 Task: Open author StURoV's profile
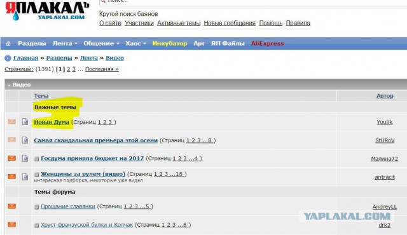[x=385, y=140]
